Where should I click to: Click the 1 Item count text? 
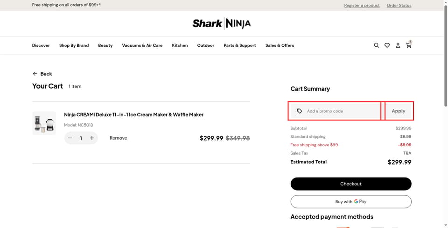click(75, 86)
